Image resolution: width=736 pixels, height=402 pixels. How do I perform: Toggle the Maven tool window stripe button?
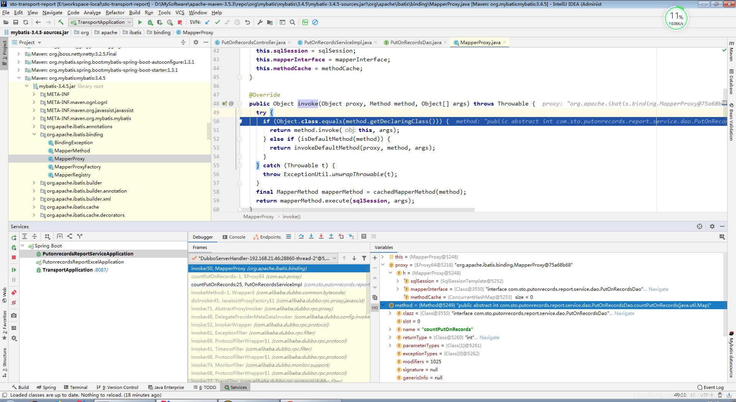click(x=731, y=51)
